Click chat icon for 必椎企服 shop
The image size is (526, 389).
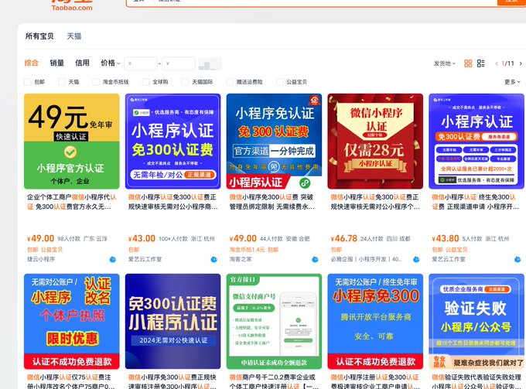coord(416,259)
